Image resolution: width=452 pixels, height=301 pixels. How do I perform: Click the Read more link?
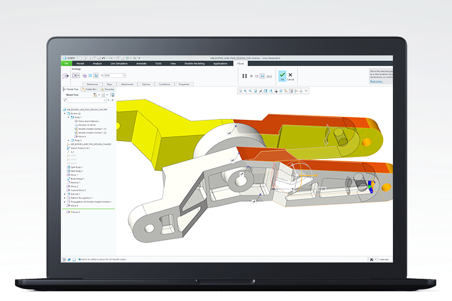(376, 81)
